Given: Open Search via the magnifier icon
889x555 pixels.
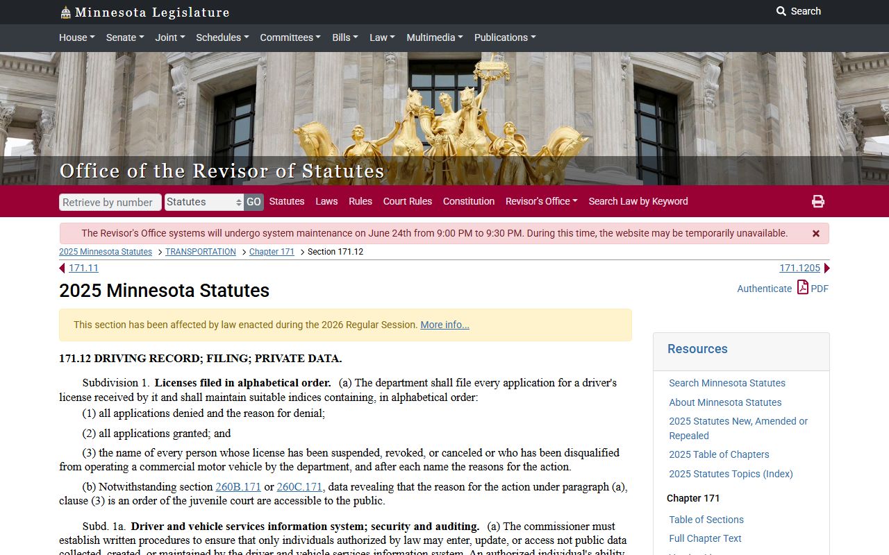Looking at the screenshot, I should point(781,11).
